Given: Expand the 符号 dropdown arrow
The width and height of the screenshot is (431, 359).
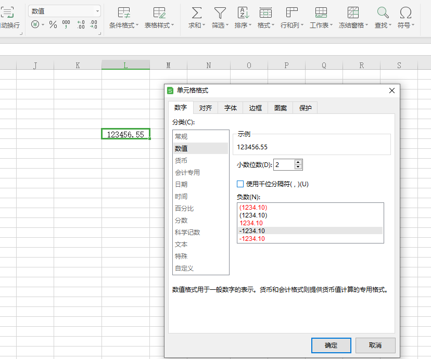Looking at the screenshot, I should click(413, 25).
